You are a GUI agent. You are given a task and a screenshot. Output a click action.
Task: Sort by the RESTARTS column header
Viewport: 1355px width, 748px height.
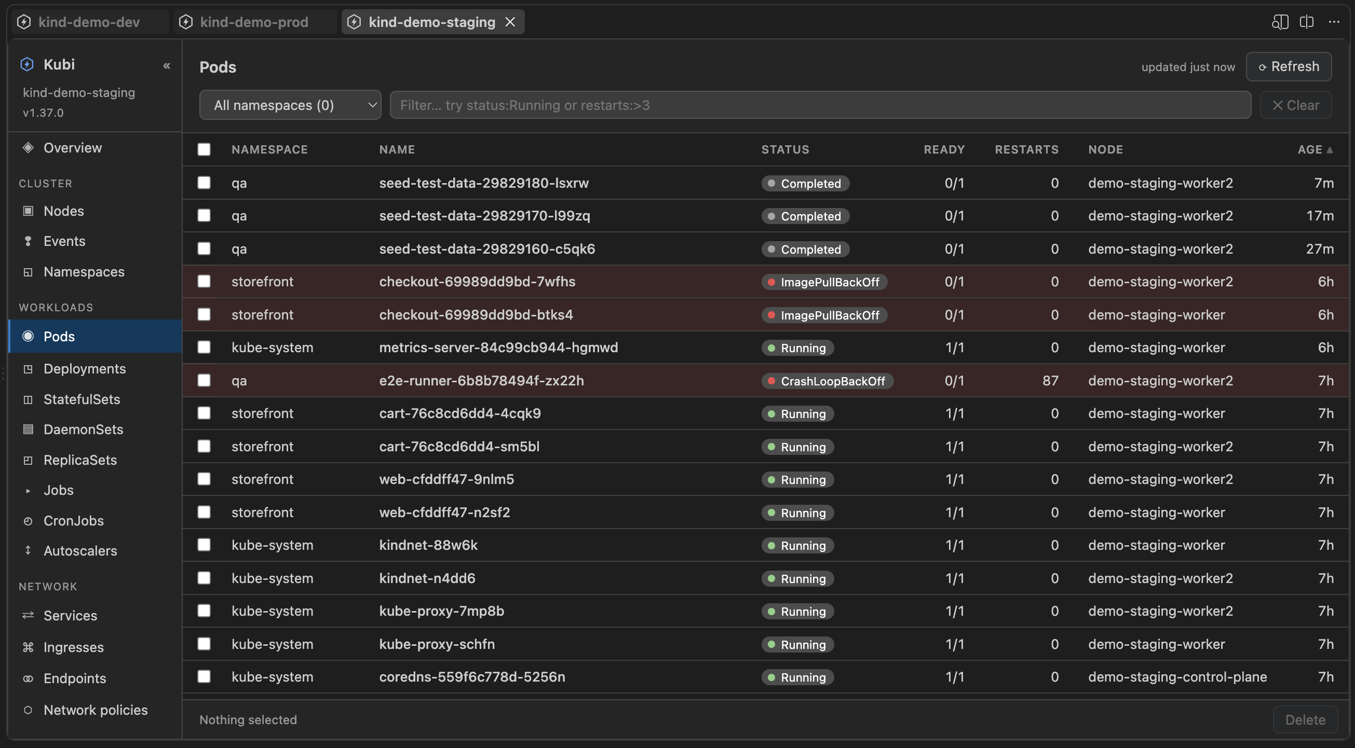[1026, 149]
